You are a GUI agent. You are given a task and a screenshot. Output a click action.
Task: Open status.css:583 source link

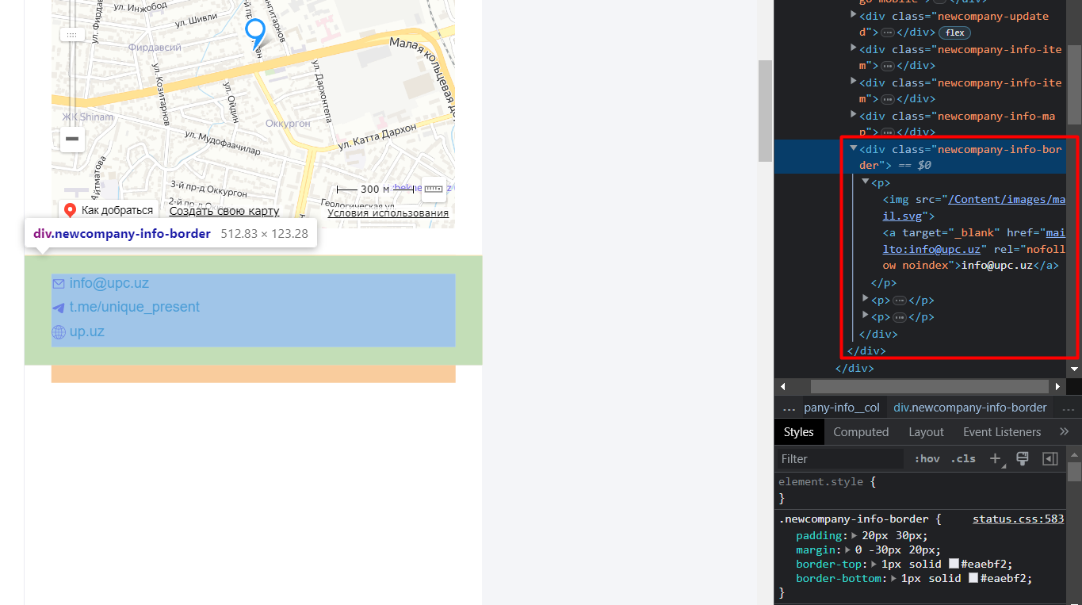click(1019, 519)
